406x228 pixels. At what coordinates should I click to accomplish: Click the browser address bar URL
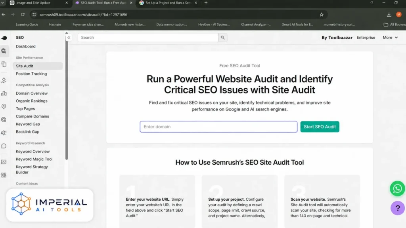[x=83, y=15]
